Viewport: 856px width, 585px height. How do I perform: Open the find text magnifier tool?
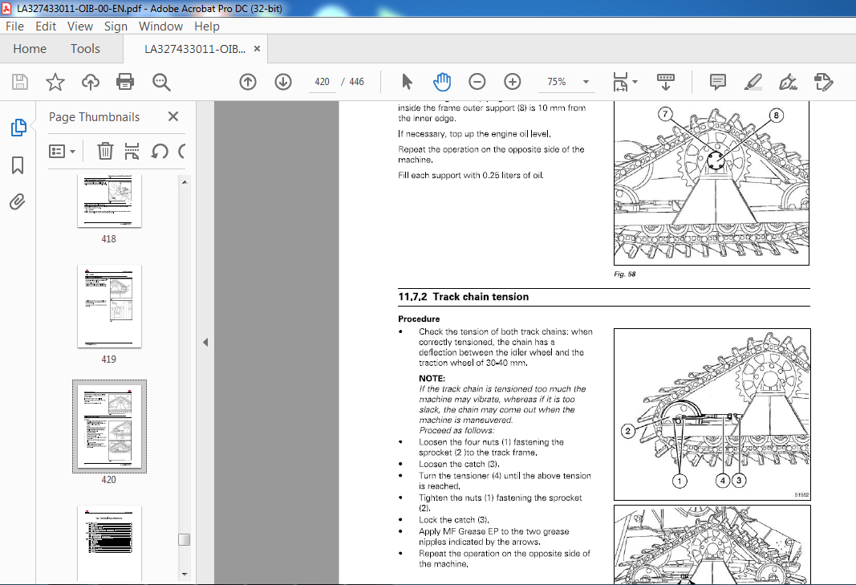click(x=161, y=82)
